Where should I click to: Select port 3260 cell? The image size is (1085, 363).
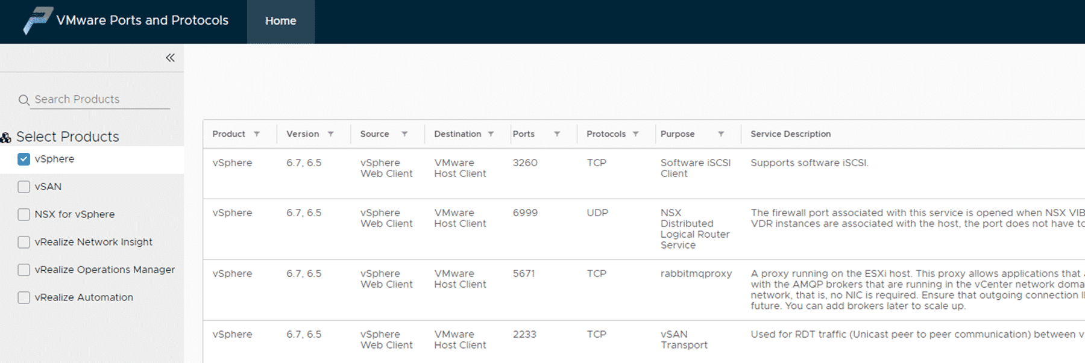[x=525, y=163]
